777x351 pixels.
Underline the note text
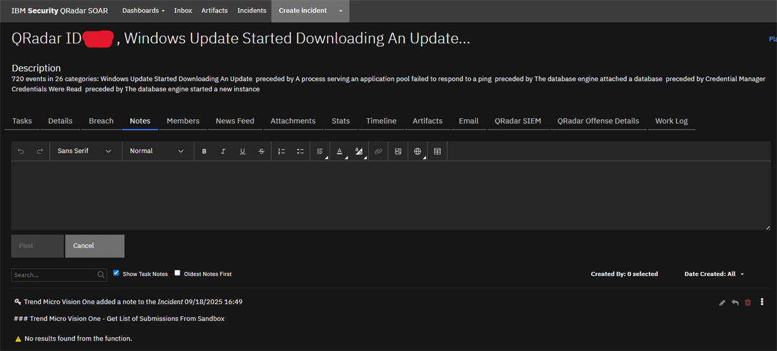(242, 151)
